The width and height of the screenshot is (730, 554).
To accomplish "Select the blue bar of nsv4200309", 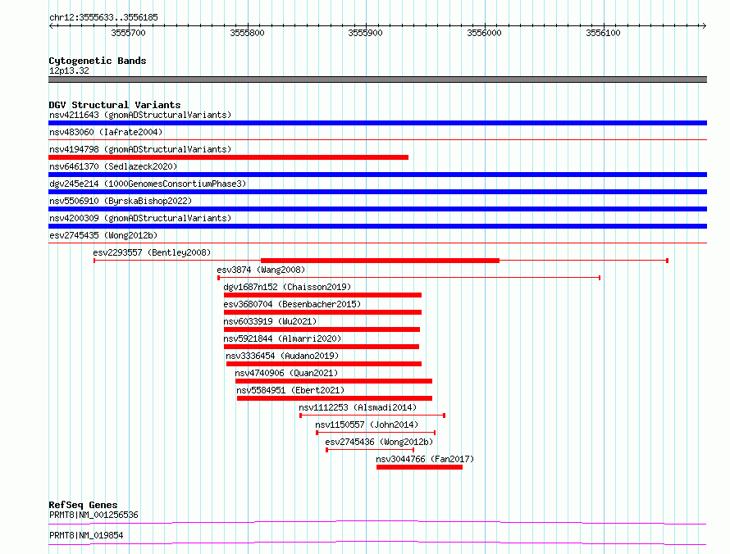I will click(377, 226).
